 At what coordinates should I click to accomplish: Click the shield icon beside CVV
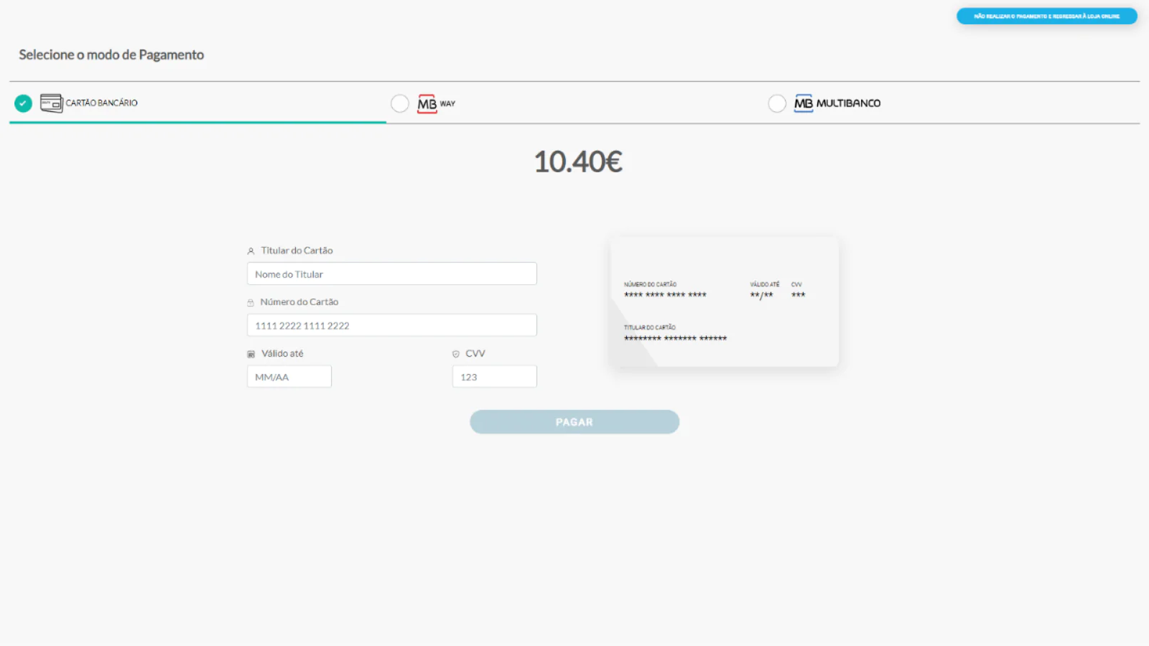[455, 354]
